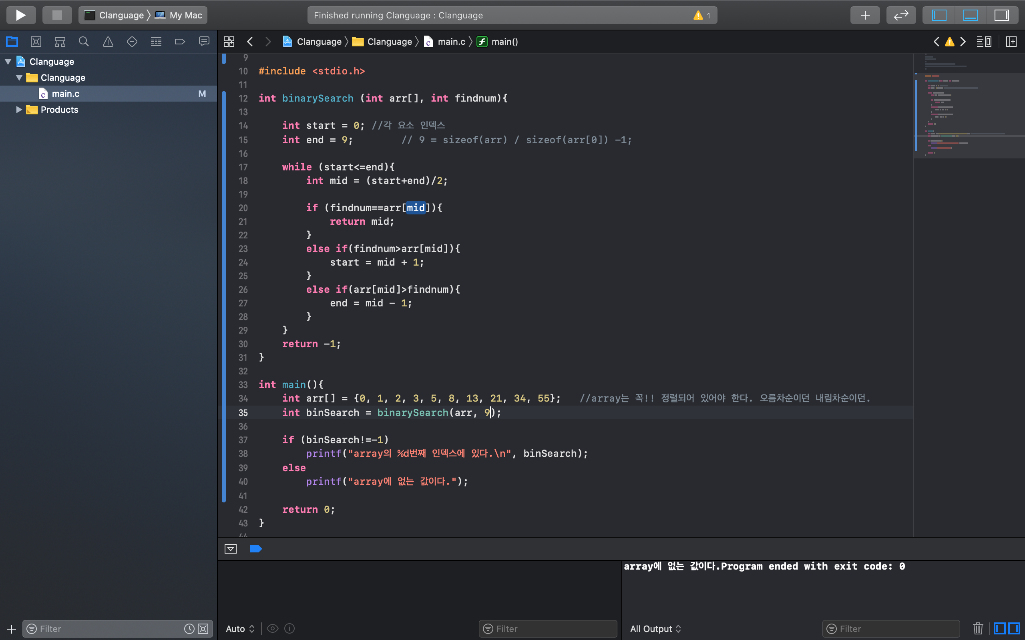This screenshot has width=1025, height=640.
Task: Open the Issue navigator warning icon
Action: [108, 42]
